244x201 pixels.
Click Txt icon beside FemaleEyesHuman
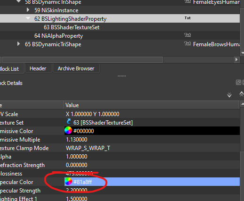point(187,1)
